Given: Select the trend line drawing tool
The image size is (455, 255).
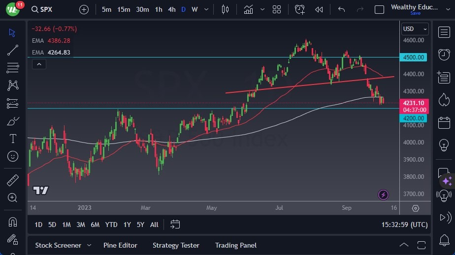Looking at the screenshot, I should pos(13,50).
